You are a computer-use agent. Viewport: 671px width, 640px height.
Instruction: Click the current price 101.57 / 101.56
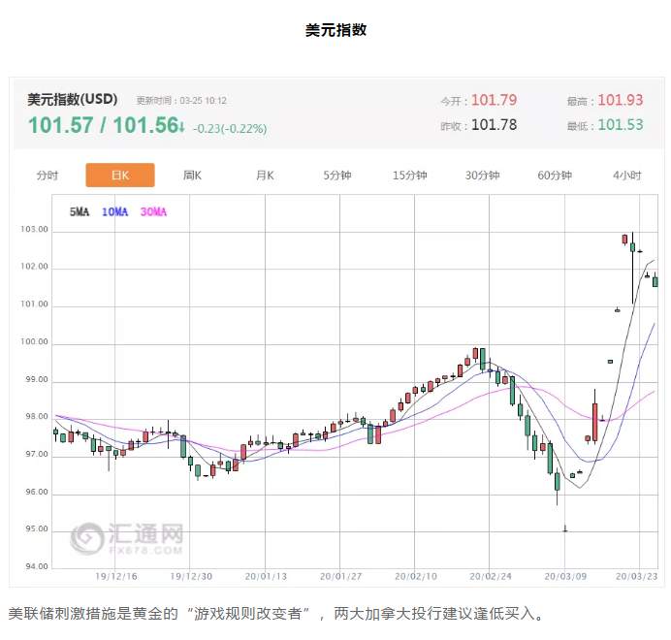pyautogui.click(x=106, y=125)
